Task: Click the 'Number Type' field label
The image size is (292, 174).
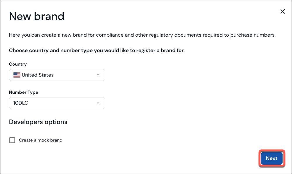Action: point(24,92)
